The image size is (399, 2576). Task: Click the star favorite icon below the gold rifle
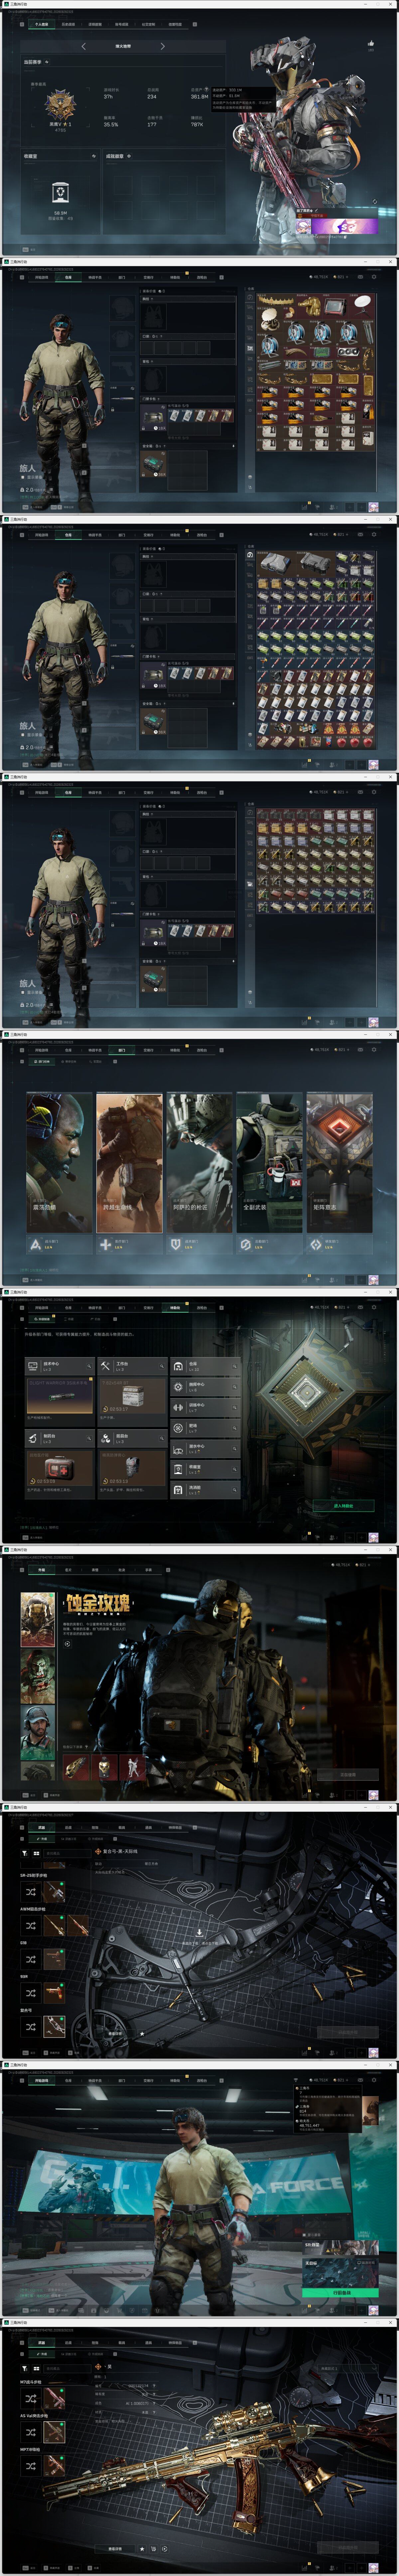pos(142,2549)
